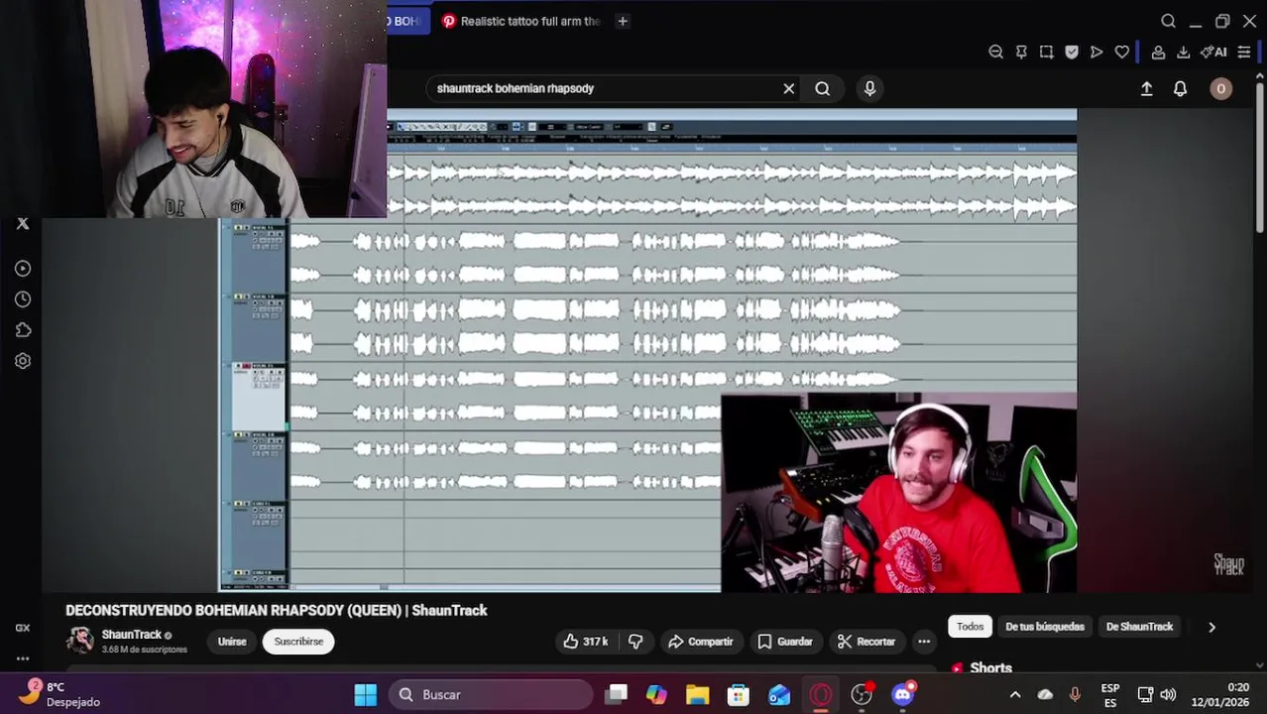Like the video with 317 k

[x=585, y=642]
